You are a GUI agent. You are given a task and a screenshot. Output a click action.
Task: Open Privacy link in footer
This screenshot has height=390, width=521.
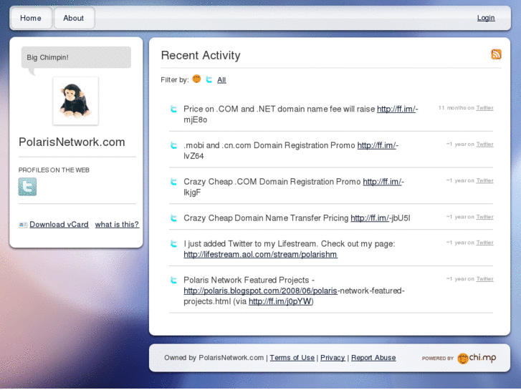coord(333,358)
